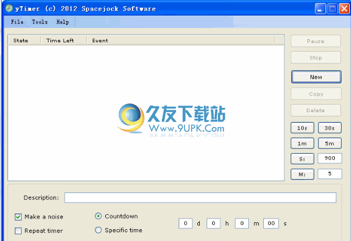Select the Countdown radio button
Screen dimensions: 351x241
(x=98, y=216)
